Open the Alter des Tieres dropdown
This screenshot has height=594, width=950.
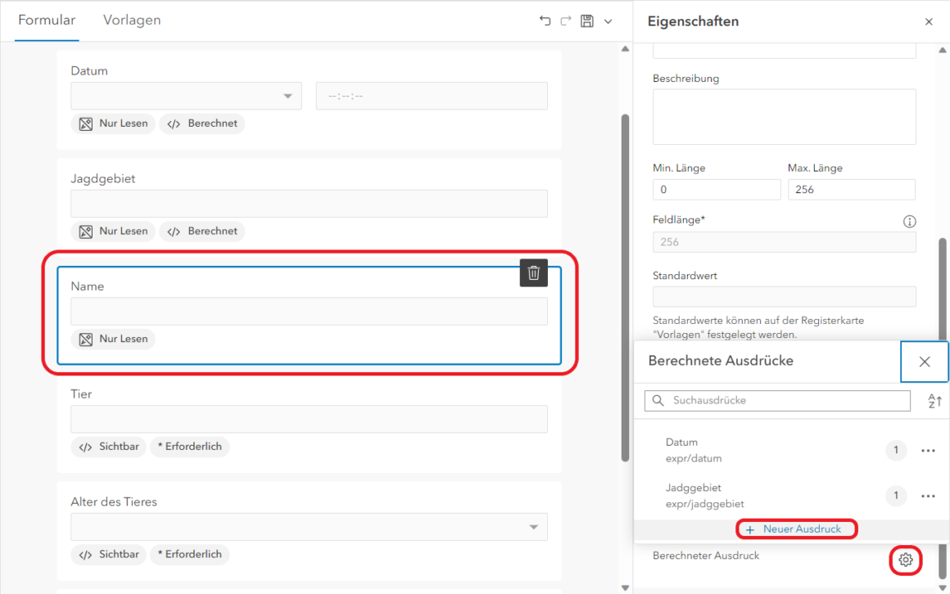[x=309, y=527]
